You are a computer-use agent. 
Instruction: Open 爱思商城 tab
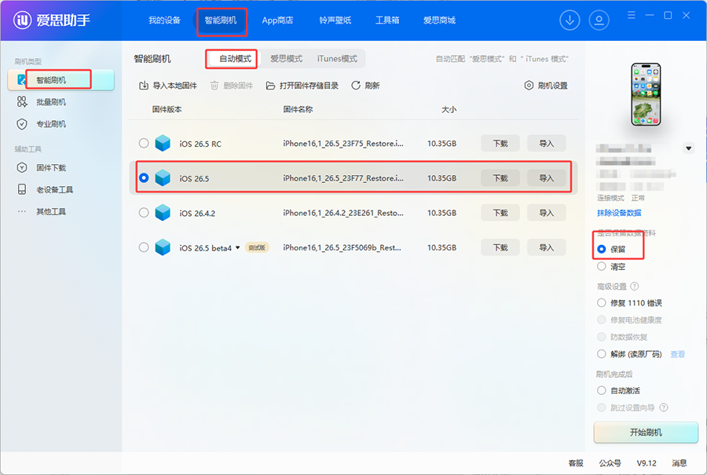click(439, 20)
